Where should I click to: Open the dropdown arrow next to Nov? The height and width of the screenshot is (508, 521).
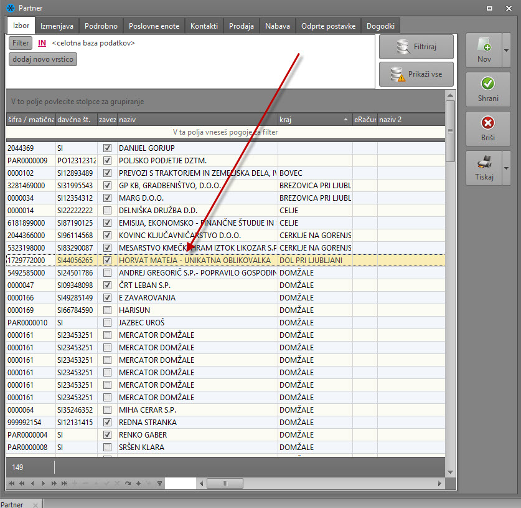pyautogui.click(x=507, y=50)
